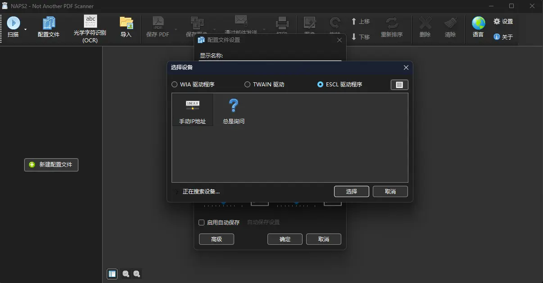Image resolution: width=543 pixels, height=283 pixels.
Task: Click the 自动保存设置 link
Action: (x=263, y=222)
